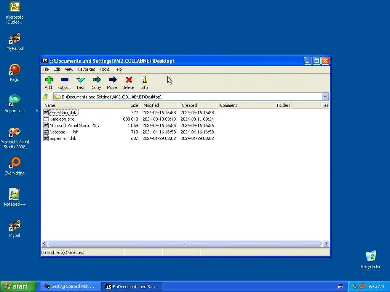
Task: Open the Tools menu
Action: tap(104, 69)
